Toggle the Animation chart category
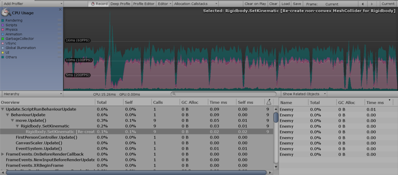 pos(2,34)
